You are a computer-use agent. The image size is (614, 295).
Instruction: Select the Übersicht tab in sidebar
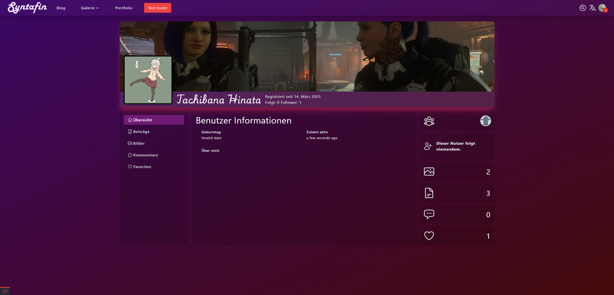(x=154, y=120)
